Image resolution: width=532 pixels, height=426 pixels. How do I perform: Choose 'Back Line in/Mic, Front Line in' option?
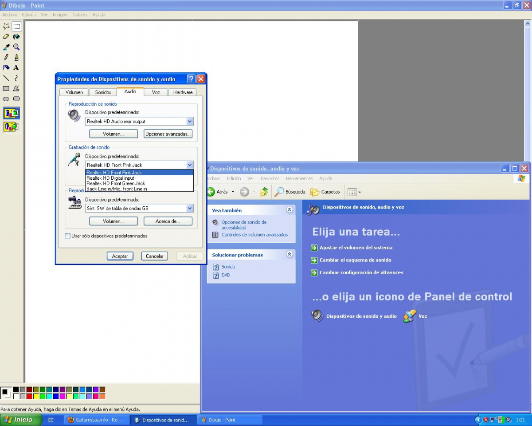pos(139,189)
